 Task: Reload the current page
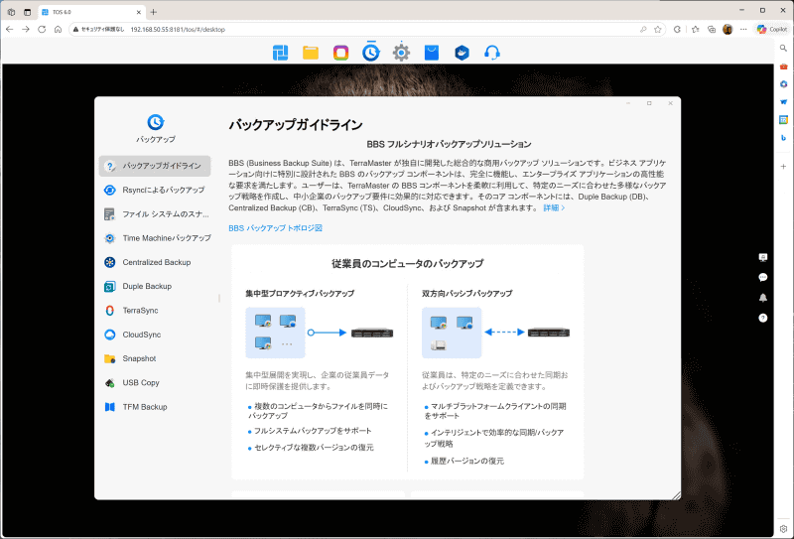42,30
